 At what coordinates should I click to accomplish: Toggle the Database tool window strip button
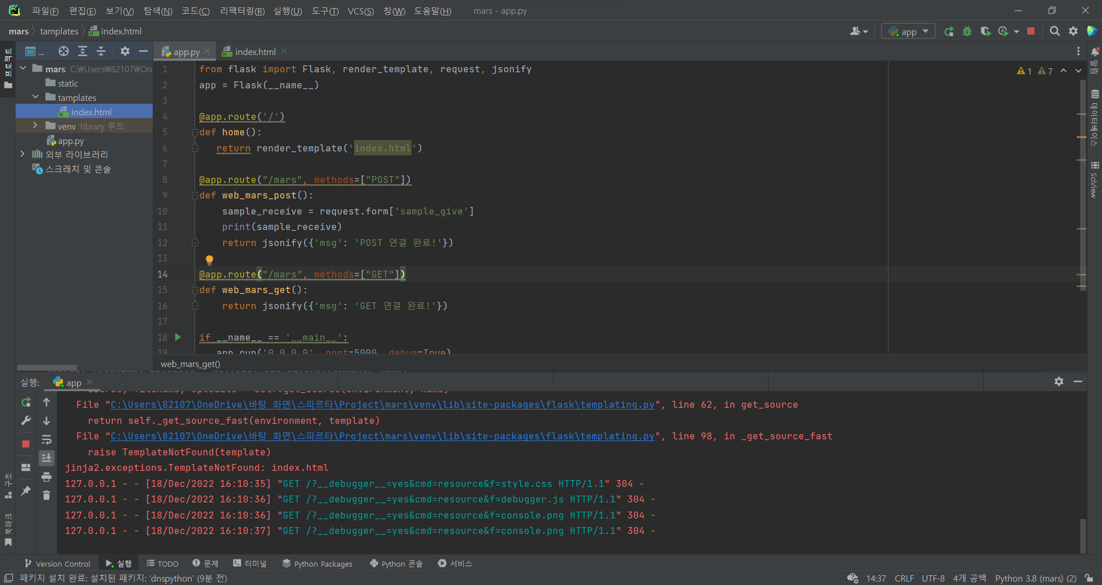1095,118
